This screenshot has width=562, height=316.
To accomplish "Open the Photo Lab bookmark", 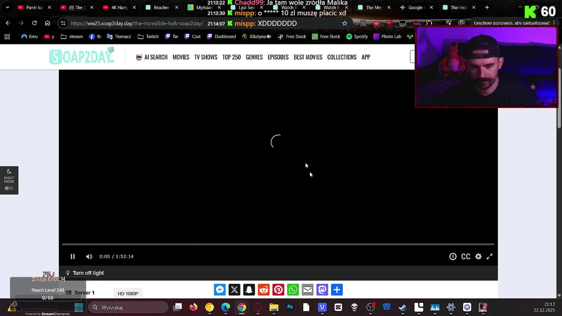I will (x=387, y=36).
